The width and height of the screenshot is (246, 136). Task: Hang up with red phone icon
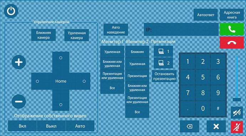pyautogui.click(x=232, y=43)
